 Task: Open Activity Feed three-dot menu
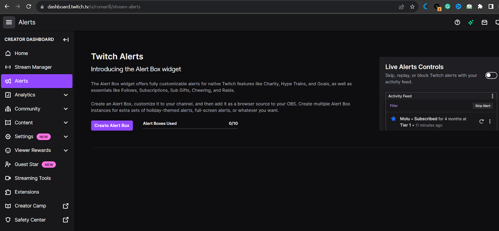tap(492, 96)
